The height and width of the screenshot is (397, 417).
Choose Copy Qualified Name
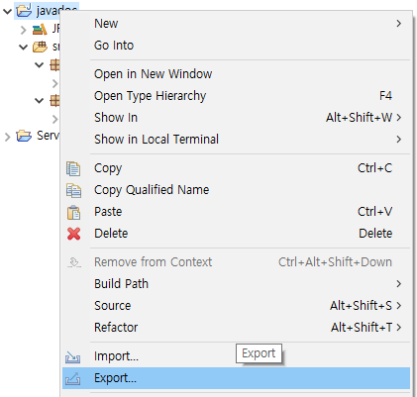[237, 190]
